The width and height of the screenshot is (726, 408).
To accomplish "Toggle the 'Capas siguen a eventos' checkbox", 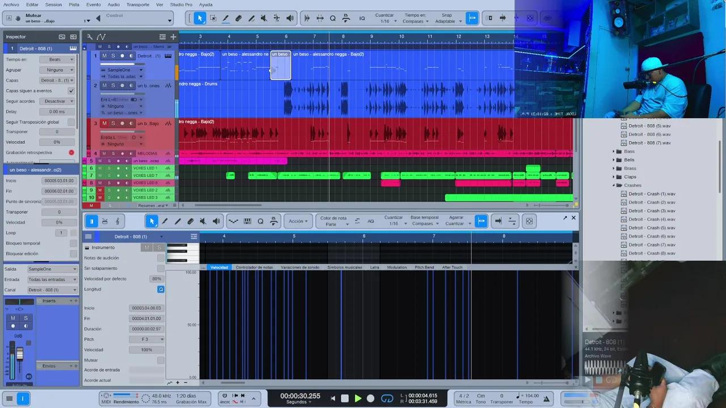I will click(x=71, y=91).
